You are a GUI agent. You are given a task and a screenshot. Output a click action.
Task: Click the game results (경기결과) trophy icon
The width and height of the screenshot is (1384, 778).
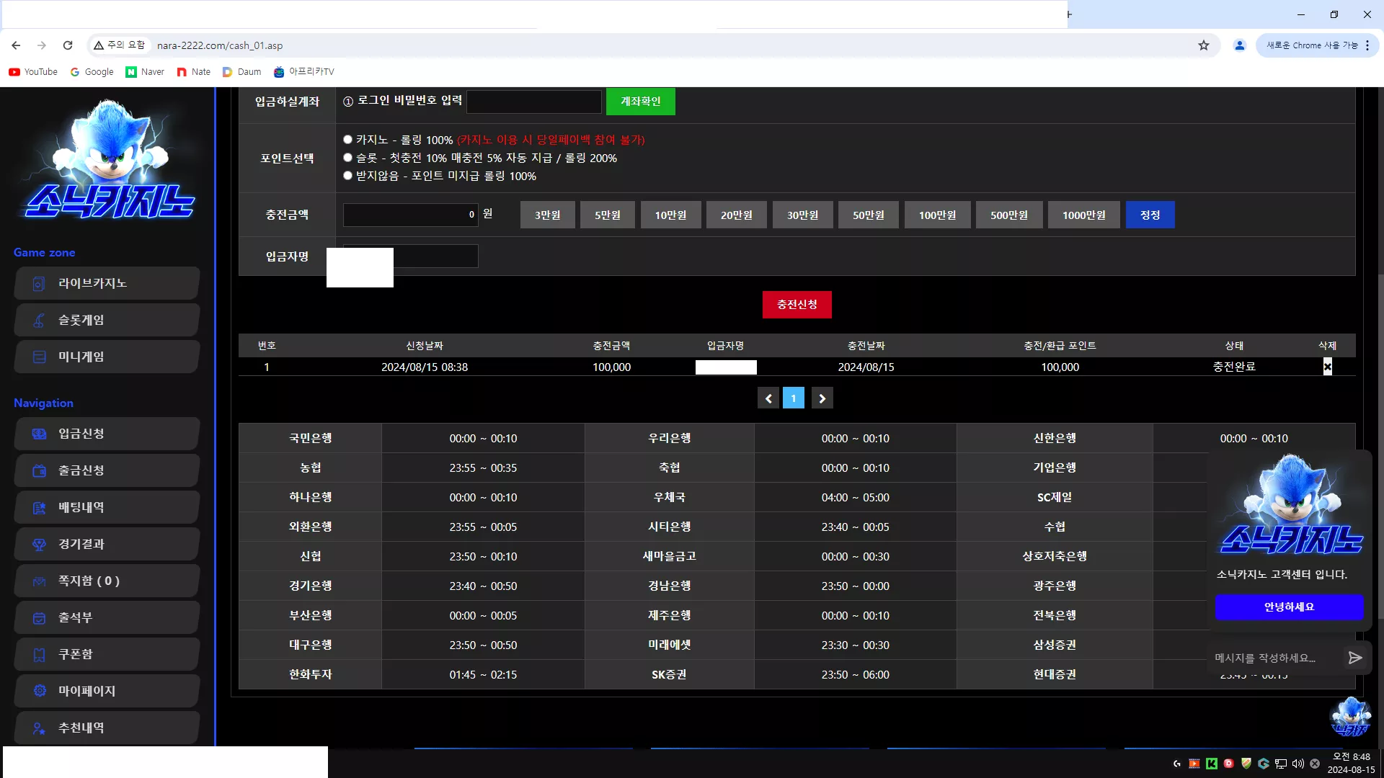(39, 545)
